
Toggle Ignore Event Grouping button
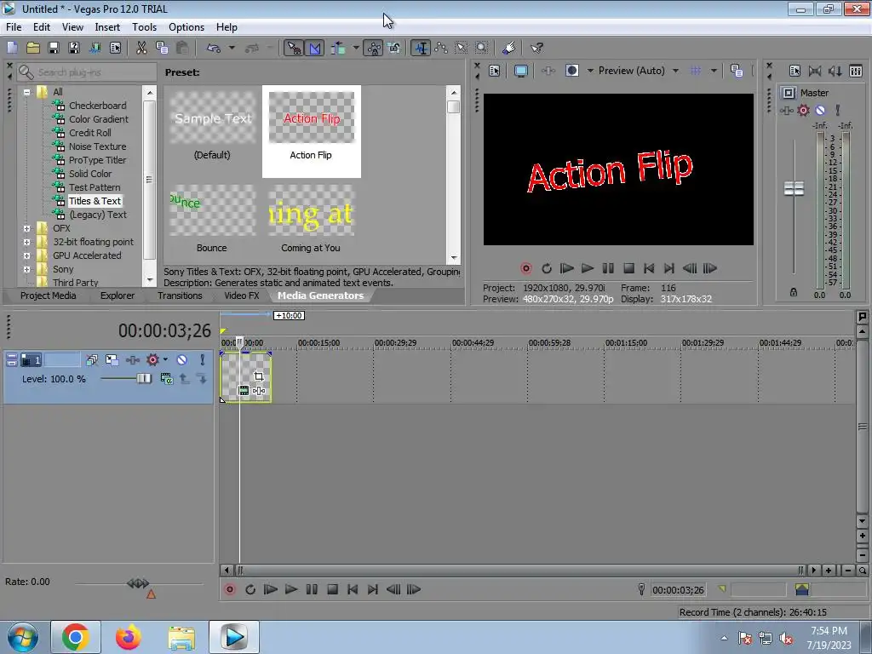coord(393,49)
